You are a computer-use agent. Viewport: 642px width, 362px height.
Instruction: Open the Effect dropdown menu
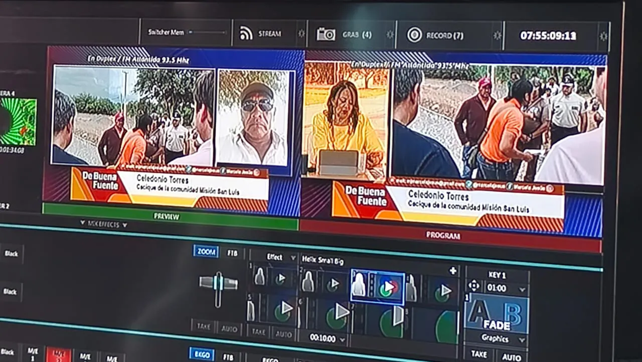[274, 257]
